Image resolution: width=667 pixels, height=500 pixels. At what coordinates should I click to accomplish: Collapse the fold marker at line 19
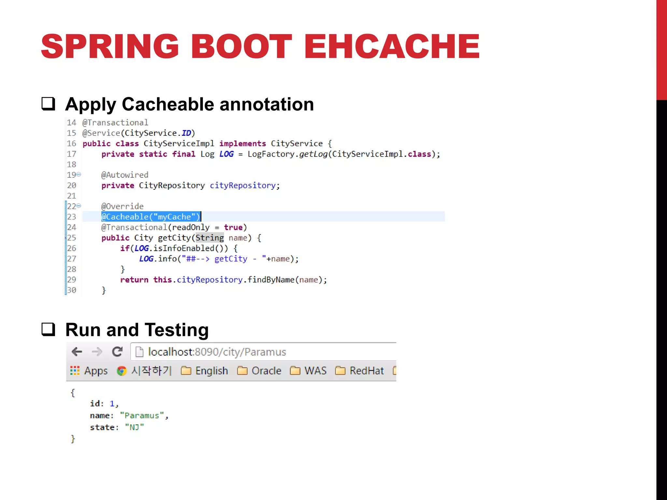pyautogui.click(x=79, y=174)
